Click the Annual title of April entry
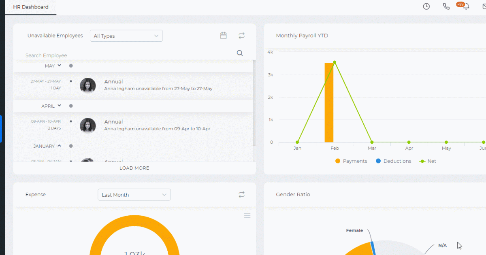Image resolution: width=486 pixels, height=255 pixels. (x=113, y=121)
